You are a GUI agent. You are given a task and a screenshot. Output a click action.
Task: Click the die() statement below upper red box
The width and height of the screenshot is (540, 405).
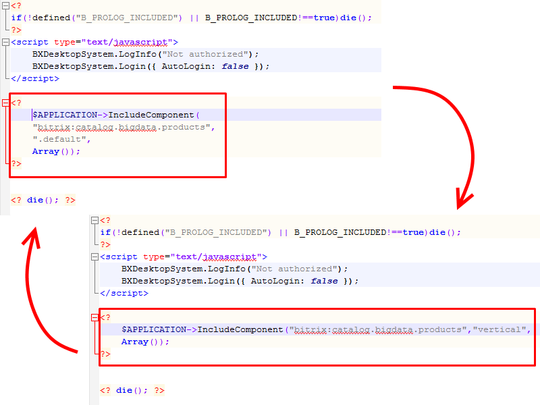(43, 200)
